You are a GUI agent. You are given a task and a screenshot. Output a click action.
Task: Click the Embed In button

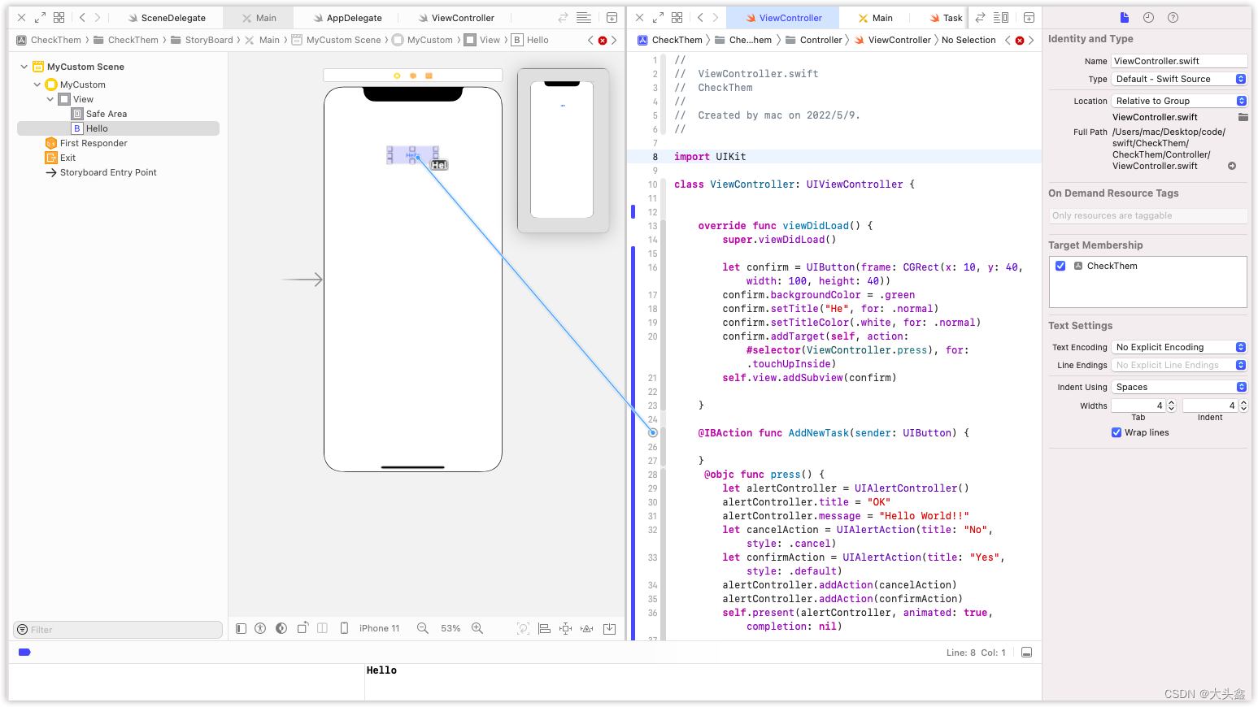609,628
